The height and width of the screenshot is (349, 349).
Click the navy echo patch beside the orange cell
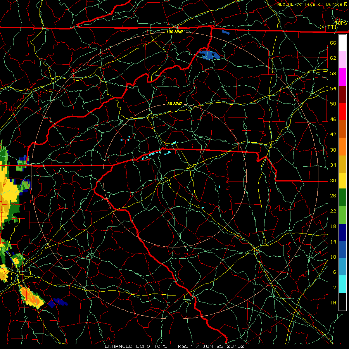pyautogui.click(x=57, y=302)
